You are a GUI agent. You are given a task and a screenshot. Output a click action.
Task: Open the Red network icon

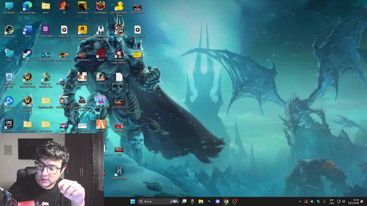pyautogui.click(x=9, y=55)
